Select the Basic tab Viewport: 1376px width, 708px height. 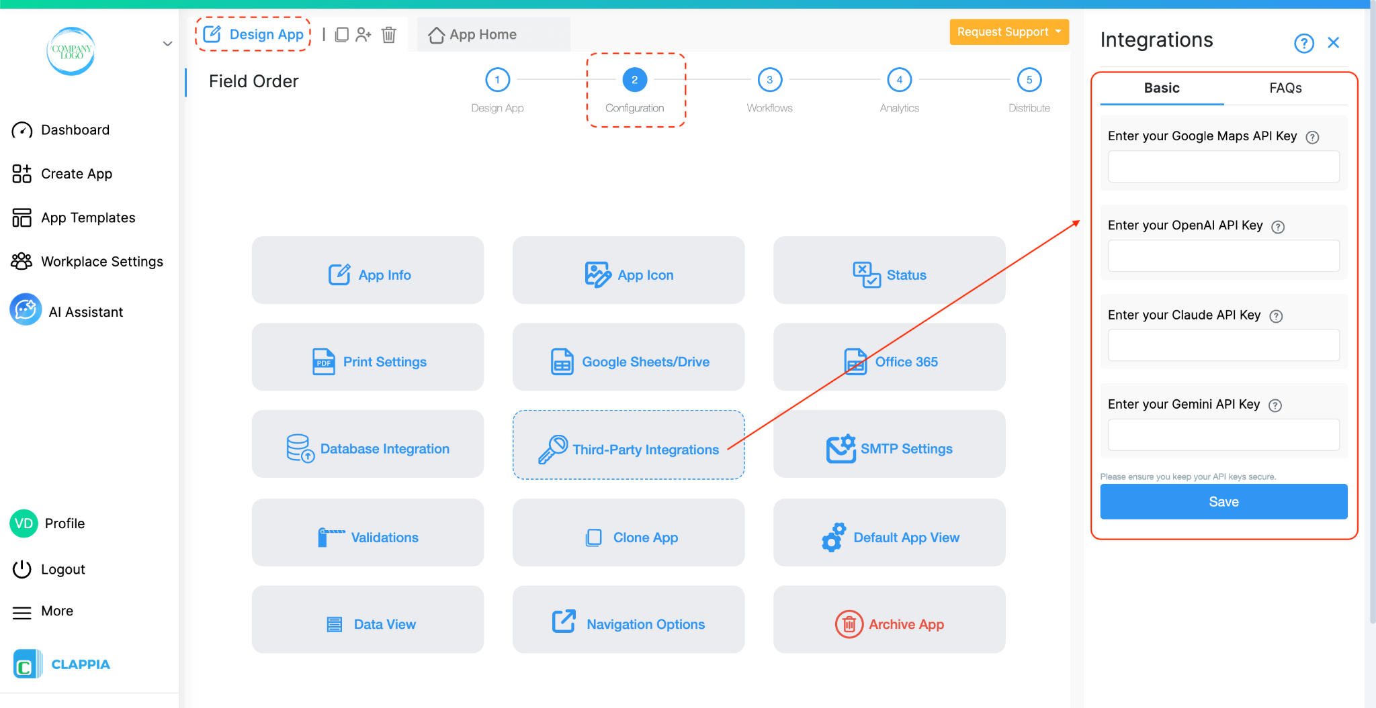point(1161,88)
